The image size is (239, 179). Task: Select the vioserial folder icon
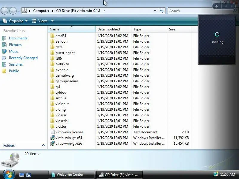click(52, 121)
